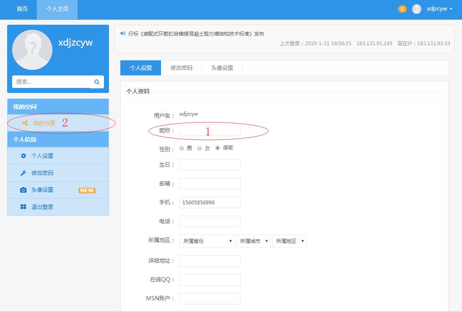Switch to the 个人设置 tab
This screenshot has height=312, width=462.
pos(140,68)
